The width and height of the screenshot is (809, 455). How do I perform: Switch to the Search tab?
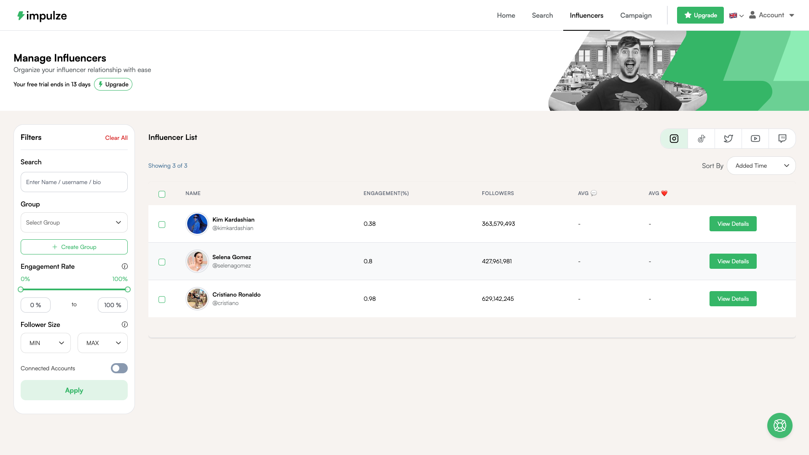pyautogui.click(x=542, y=15)
